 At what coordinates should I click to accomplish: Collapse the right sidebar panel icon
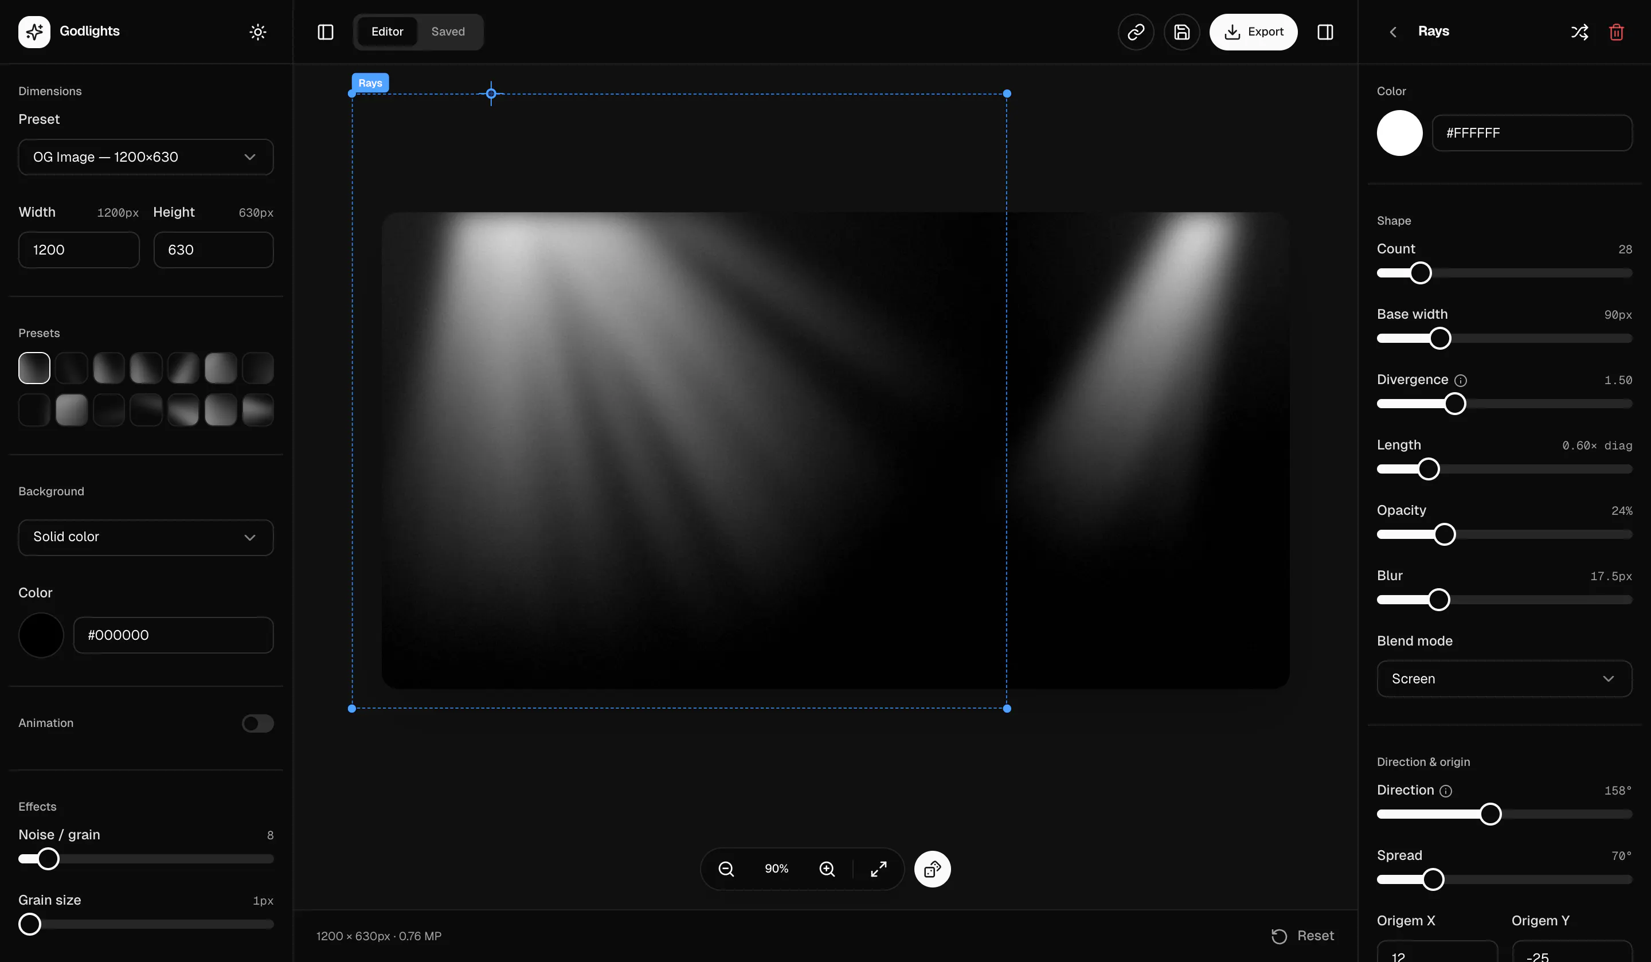click(1325, 32)
